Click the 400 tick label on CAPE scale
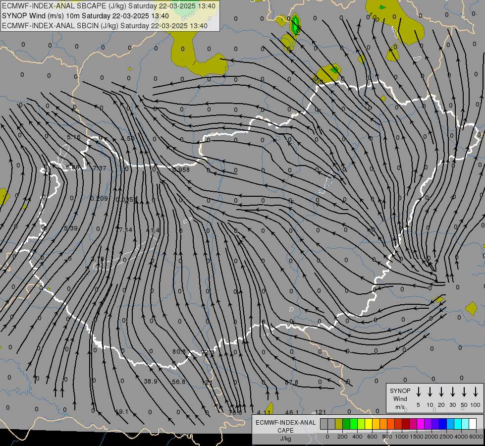The image size is (485, 446). click(x=357, y=437)
